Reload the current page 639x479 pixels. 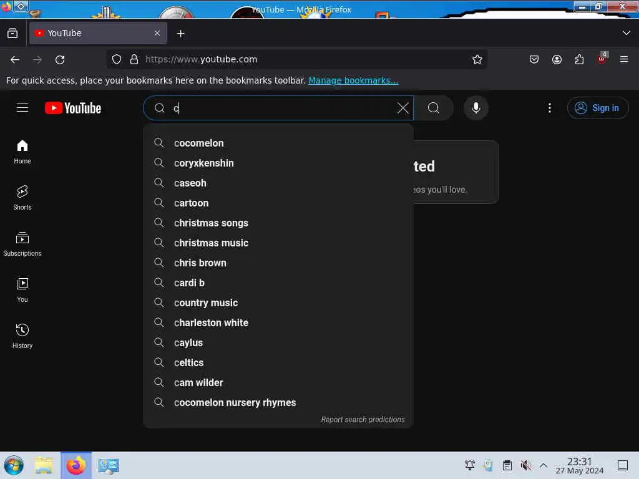[x=60, y=59]
